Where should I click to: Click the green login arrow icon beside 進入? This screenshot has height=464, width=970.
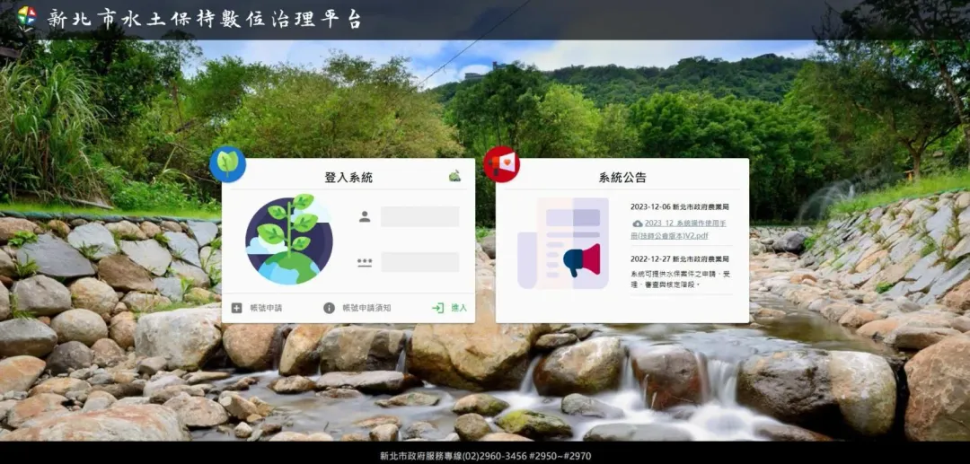coord(438,308)
